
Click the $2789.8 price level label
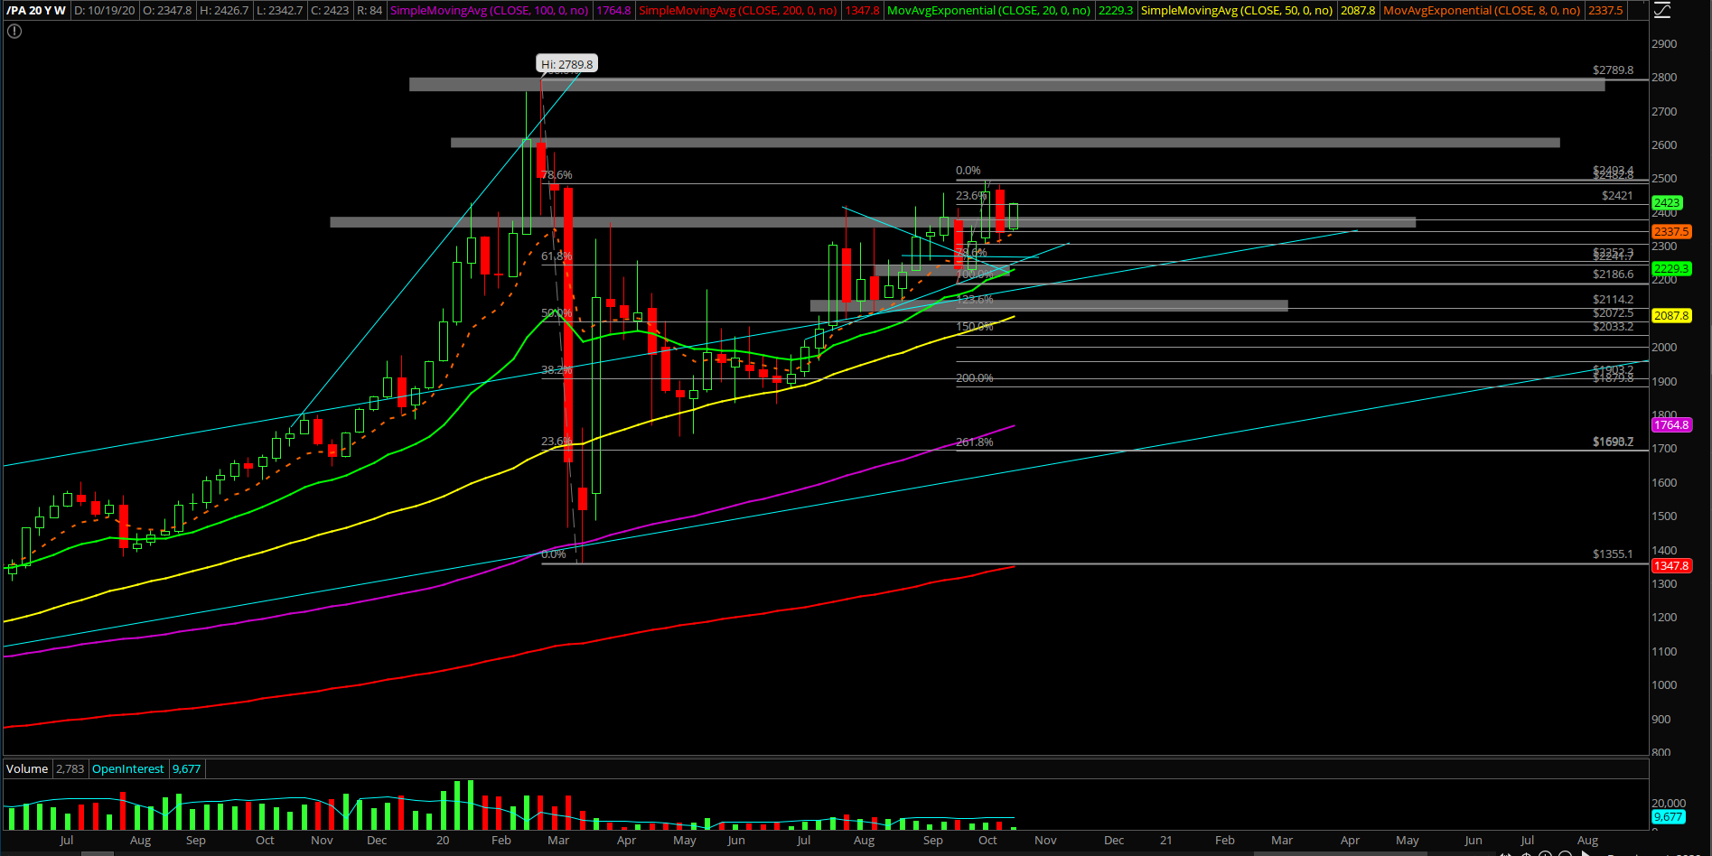click(1613, 70)
